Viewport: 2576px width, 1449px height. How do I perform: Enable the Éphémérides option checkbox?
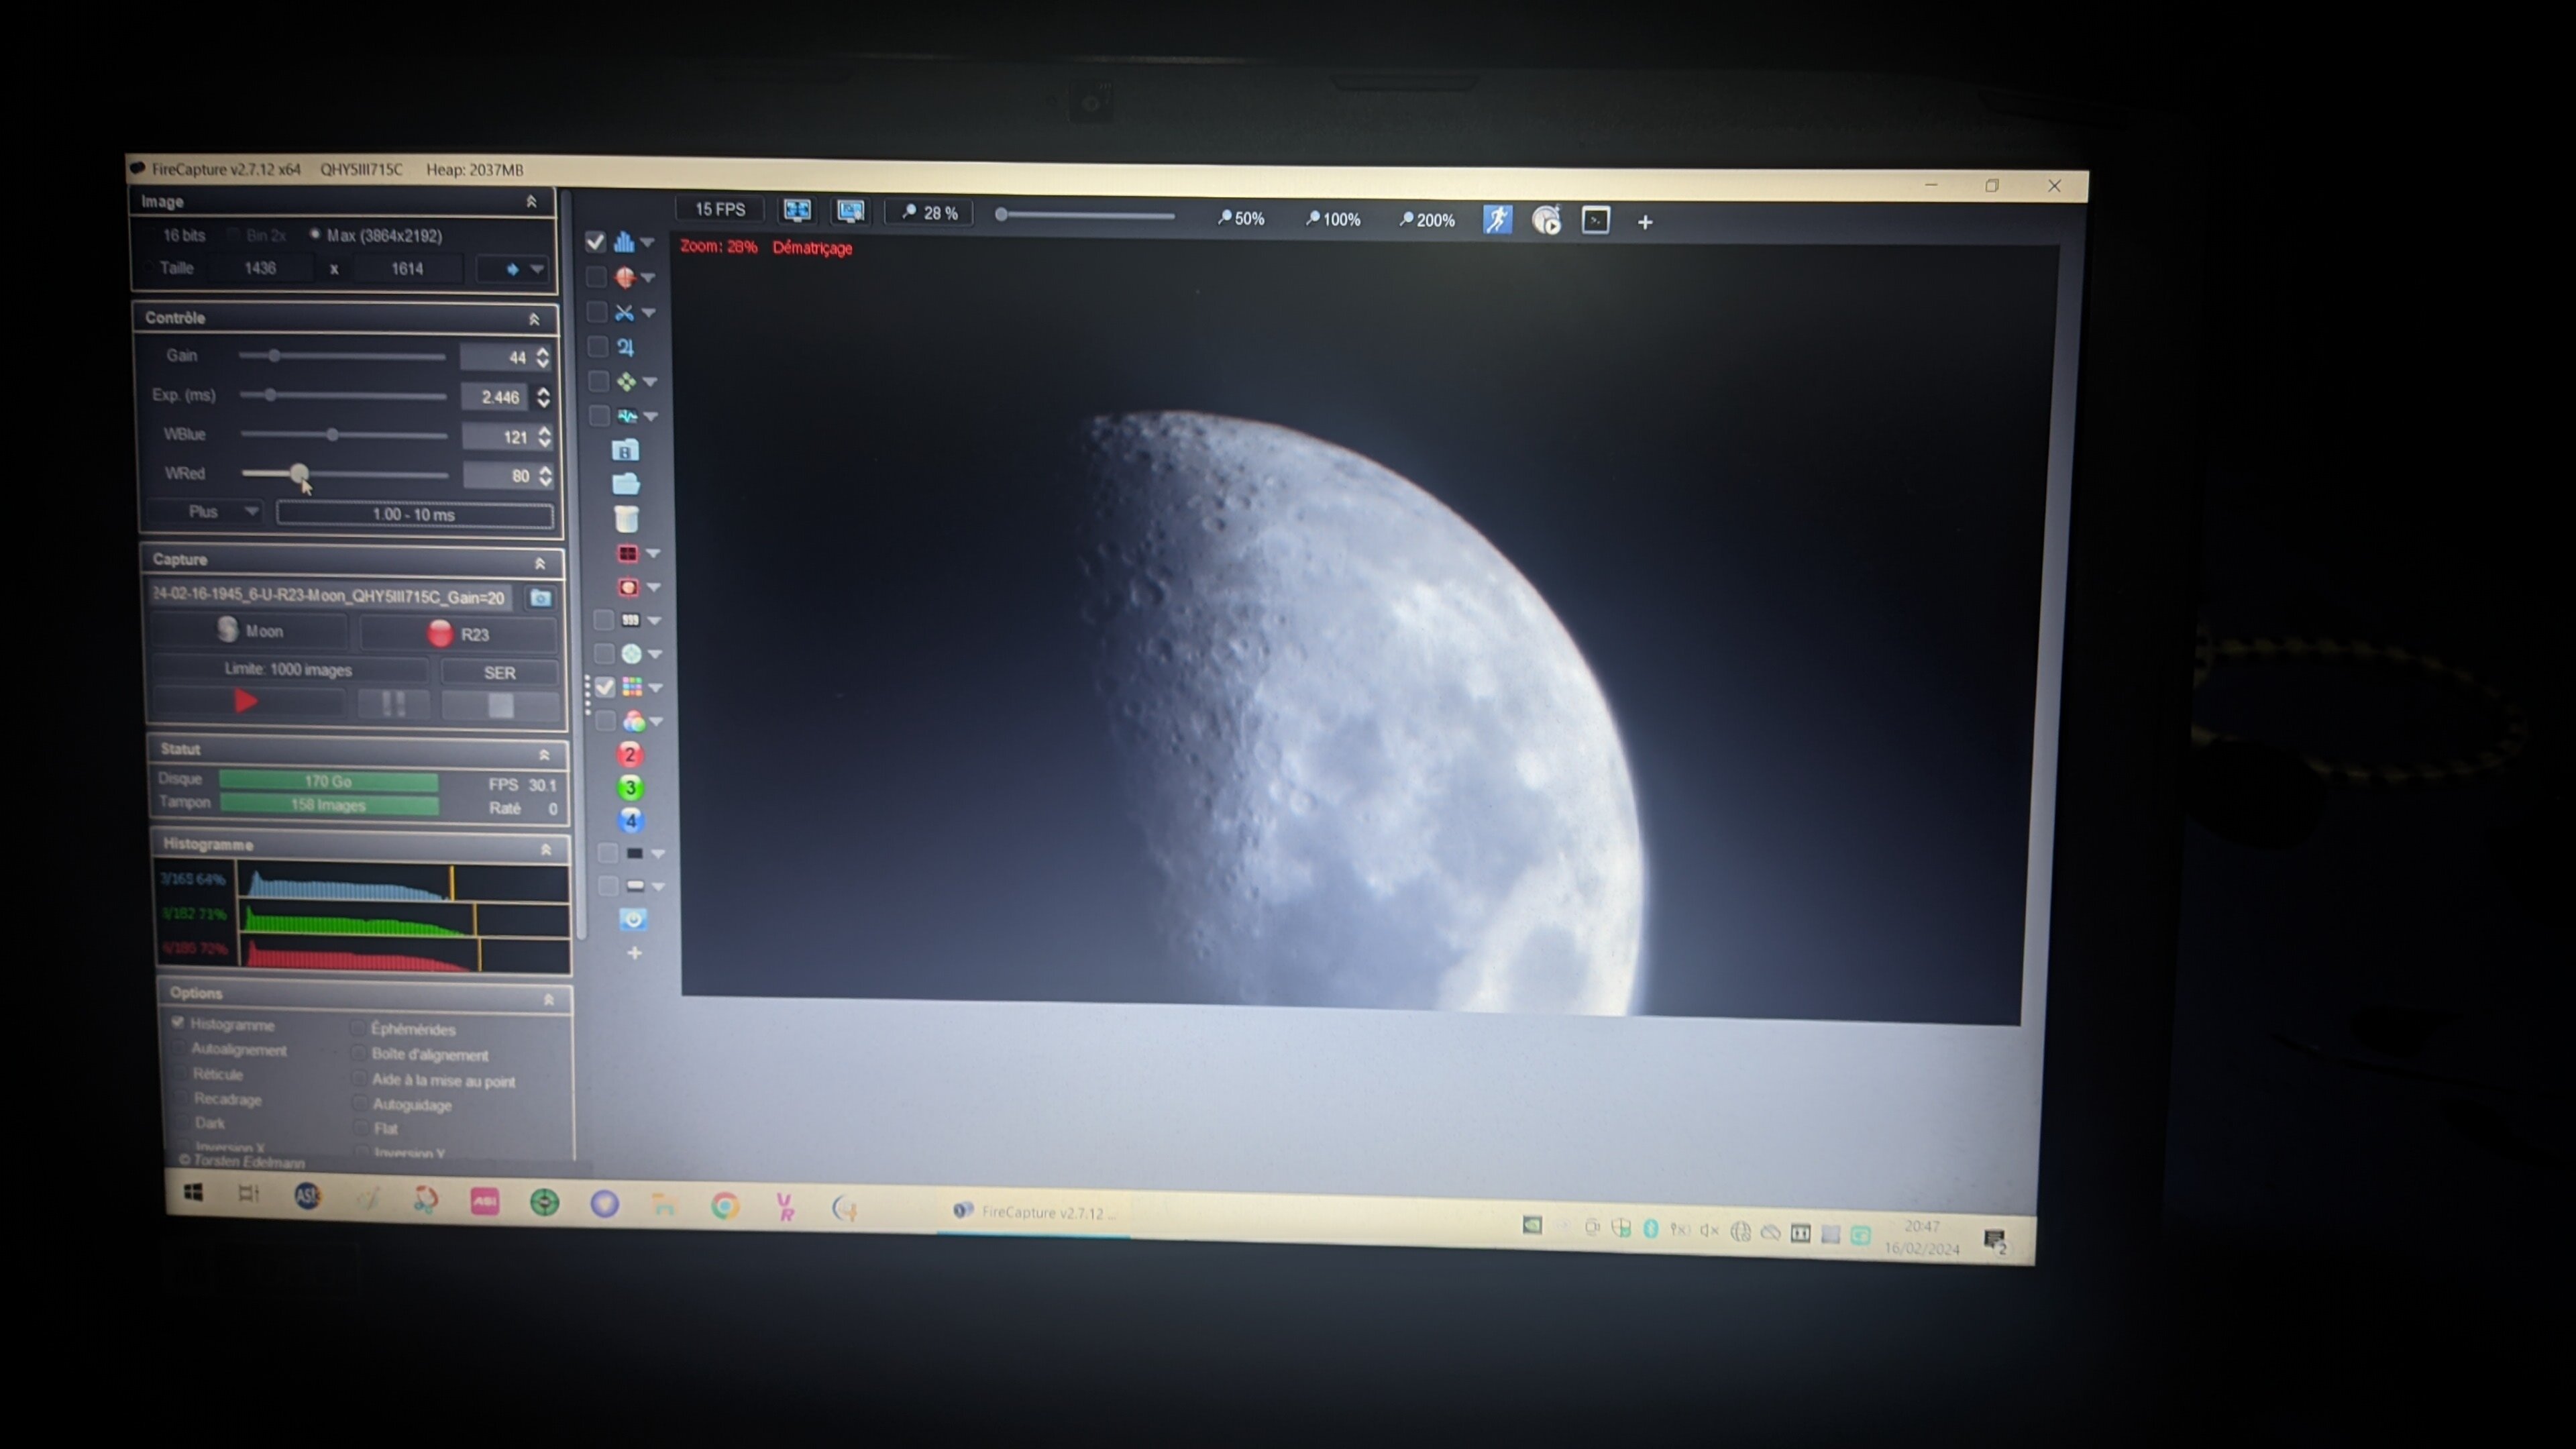pyautogui.click(x=357, y=1028)
